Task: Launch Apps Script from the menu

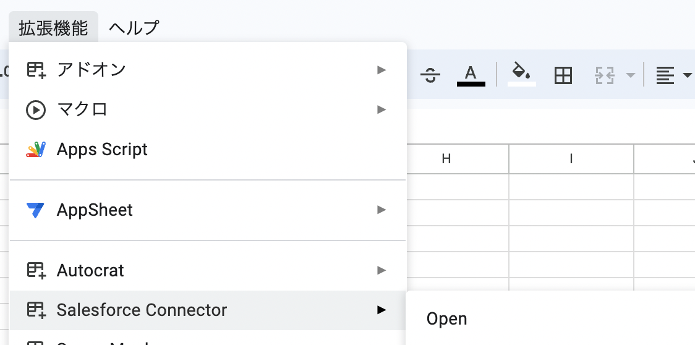Action: (102, 150)
